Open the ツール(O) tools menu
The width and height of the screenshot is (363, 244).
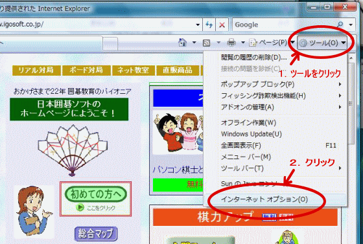(322, 43)
